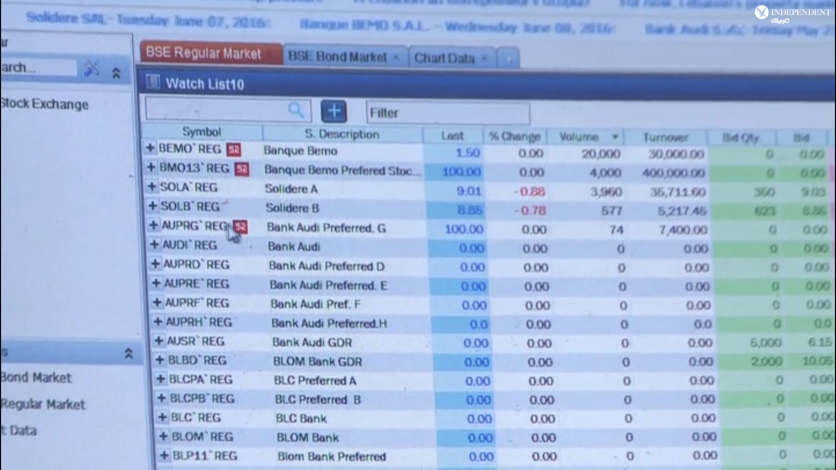Expand the AUPRD`REG row
This screenshot has height=470, width=836.
155,264
